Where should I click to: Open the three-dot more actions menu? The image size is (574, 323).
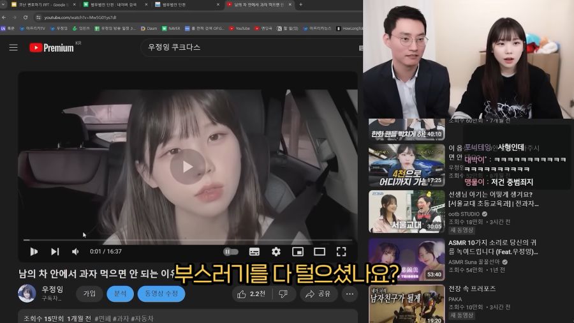click(350, 294)
